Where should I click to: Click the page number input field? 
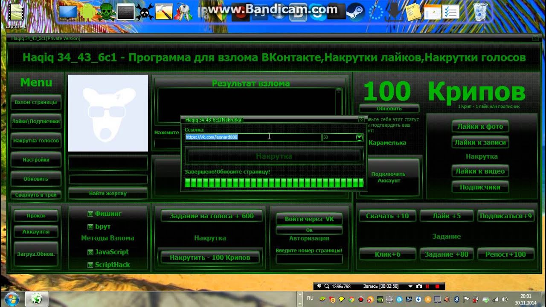click(309, 259)
